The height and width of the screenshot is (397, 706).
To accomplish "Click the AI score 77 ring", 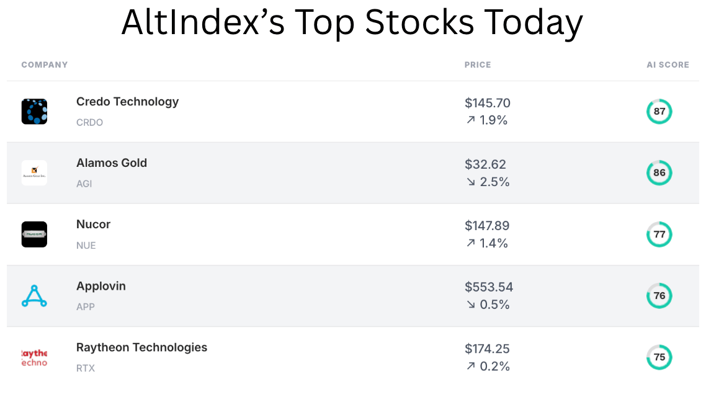I will [659, 234].
